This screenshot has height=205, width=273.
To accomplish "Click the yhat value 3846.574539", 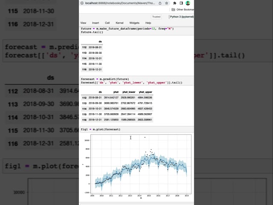I will coord(111,108).
